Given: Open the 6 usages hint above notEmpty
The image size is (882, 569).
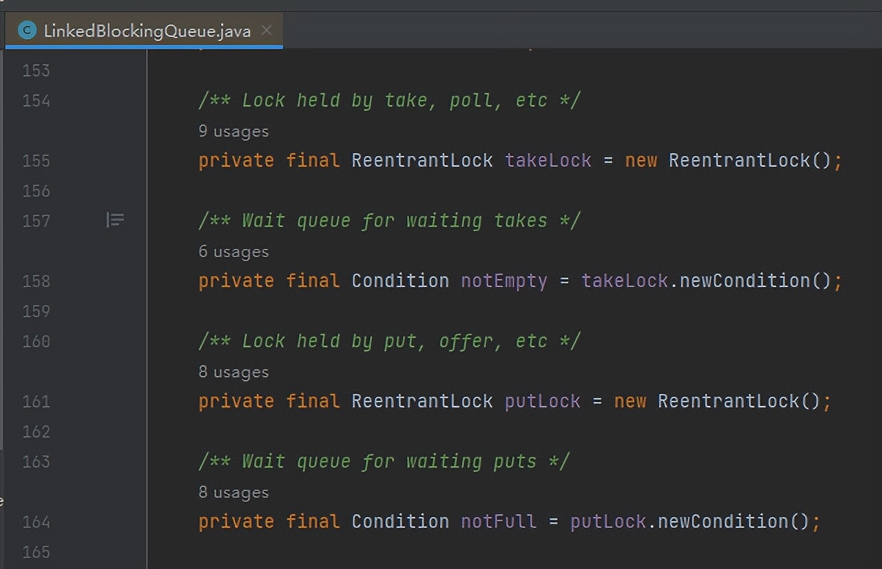Looking at the screenshot, I should (x=233, y=252).
